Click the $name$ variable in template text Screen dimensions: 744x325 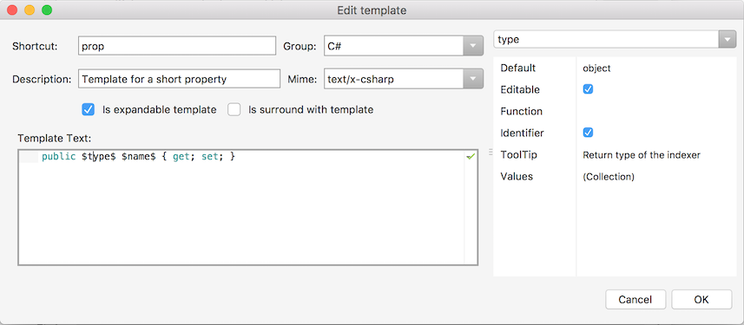pos(139,156)
